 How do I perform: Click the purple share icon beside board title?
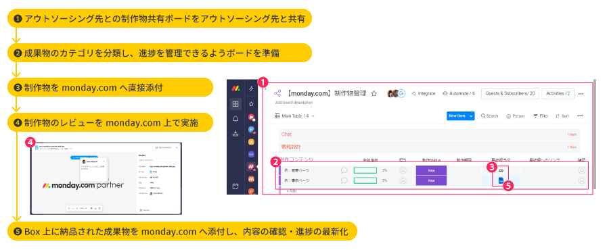pyautogui.click(x=277, y=93)
